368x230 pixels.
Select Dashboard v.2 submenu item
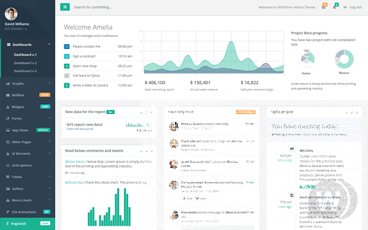click(25, 63)
